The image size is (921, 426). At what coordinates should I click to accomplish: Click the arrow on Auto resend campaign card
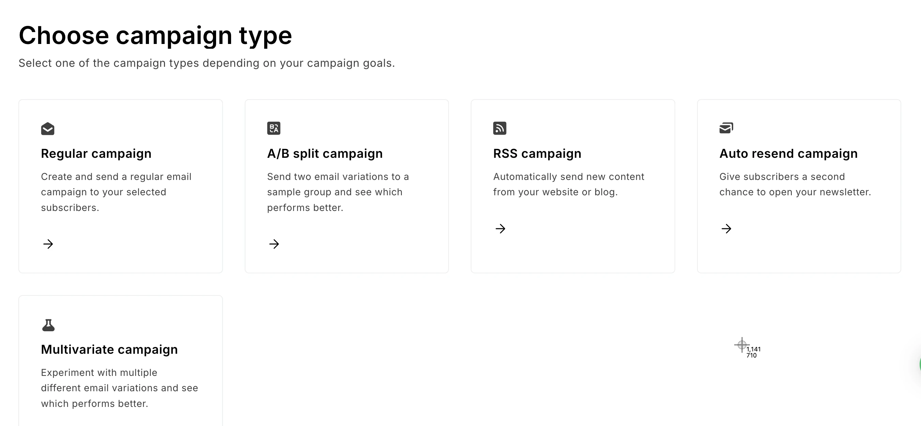tap(726, 229)
